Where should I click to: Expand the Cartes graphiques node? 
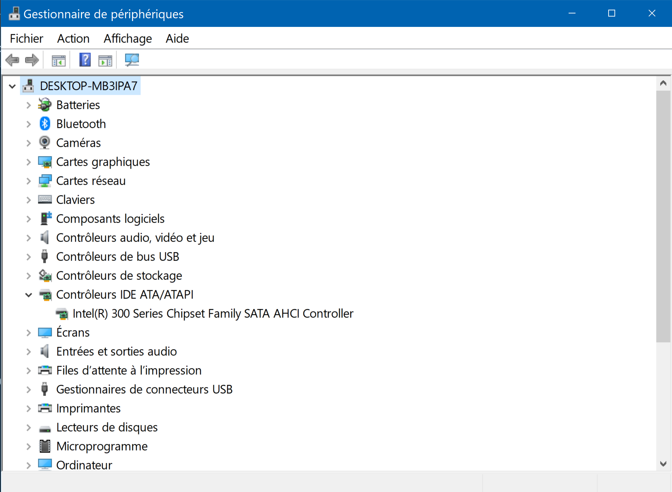[29, 162]
